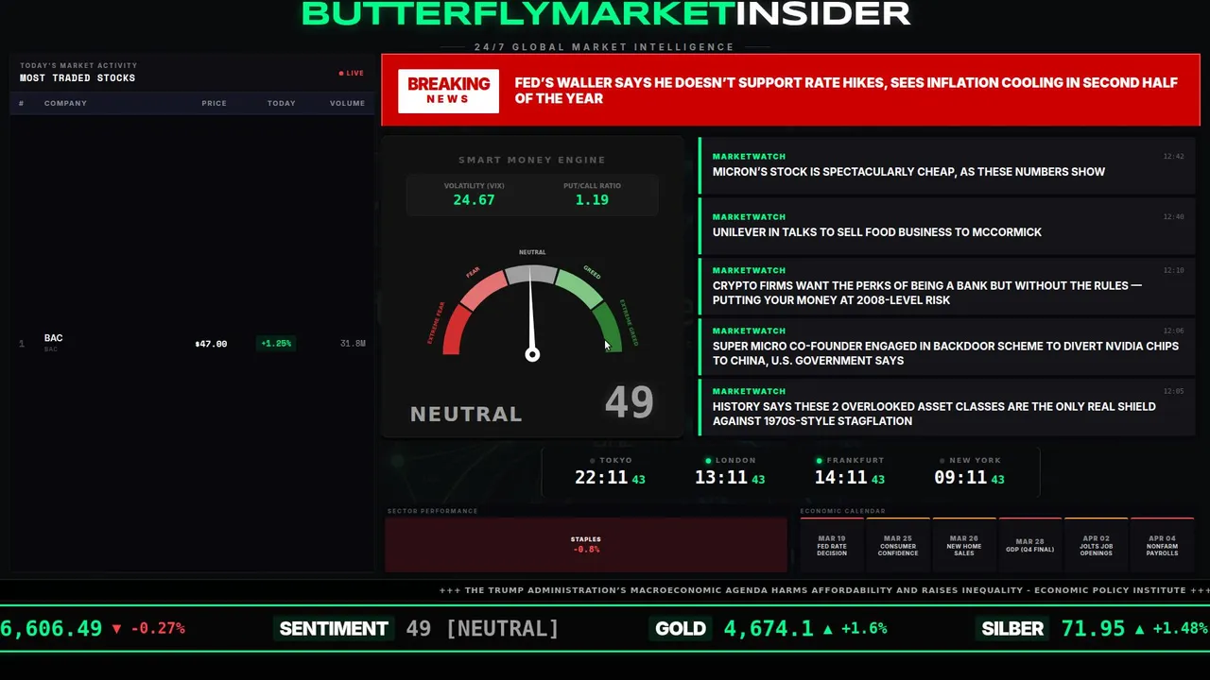This screenshot has height=680, width=1210.
Task: Click the Economic Calendar heading
Action: [843, 511]
